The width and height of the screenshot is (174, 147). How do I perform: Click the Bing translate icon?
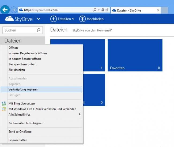pos(4,103)
